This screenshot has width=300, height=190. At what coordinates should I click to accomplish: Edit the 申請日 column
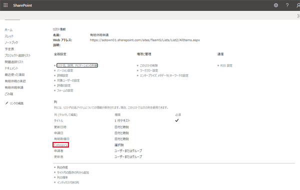click(x=58, y=133)
